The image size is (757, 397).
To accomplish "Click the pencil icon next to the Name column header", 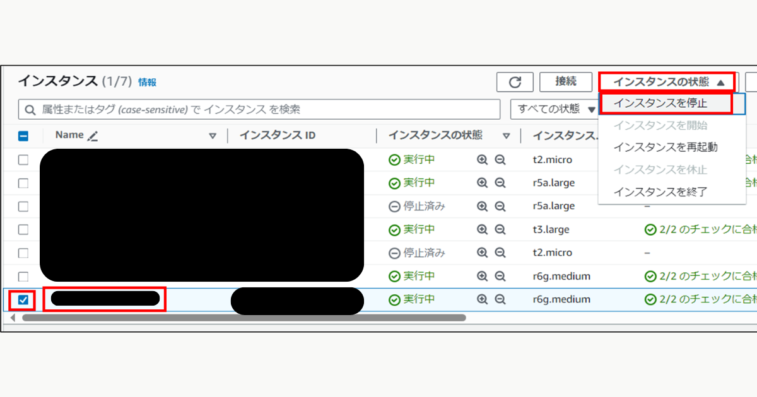I will 92,134.
